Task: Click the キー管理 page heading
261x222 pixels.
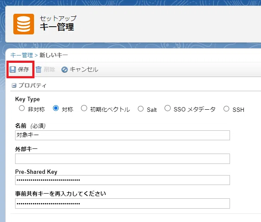Action: click(57, 27)
